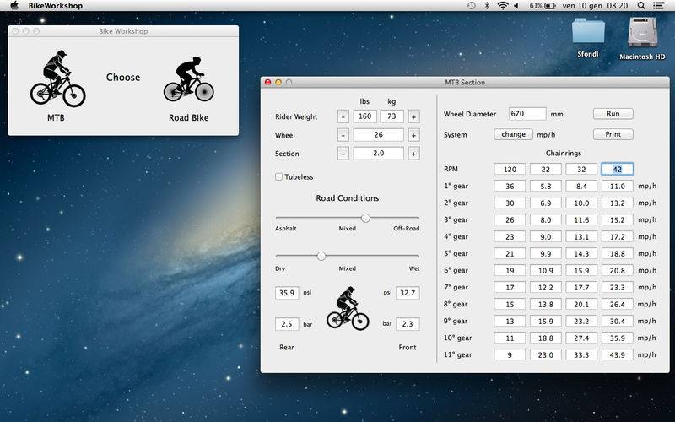675x422 pixels.
Task: Click the 4° gear cog field showing 23
Action: click(510, 236)
